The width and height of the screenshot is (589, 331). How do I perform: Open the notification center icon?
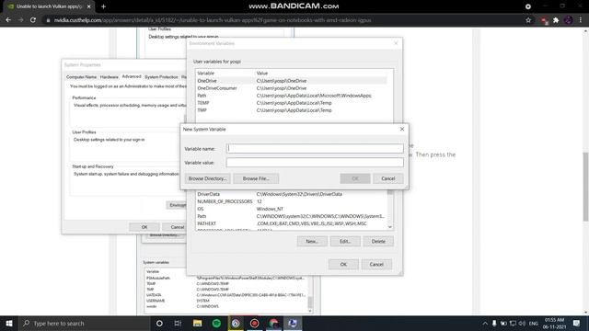coord(577,323)
